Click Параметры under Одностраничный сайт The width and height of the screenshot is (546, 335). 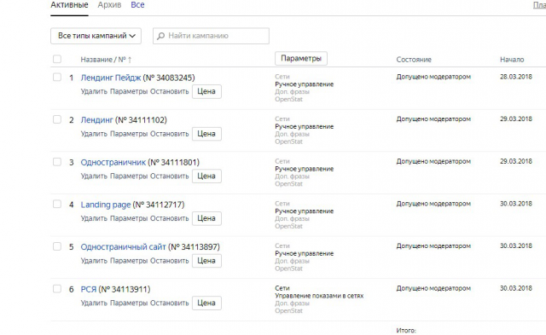click(129, 261)
